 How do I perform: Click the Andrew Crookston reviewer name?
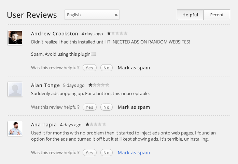coord(55,34)
